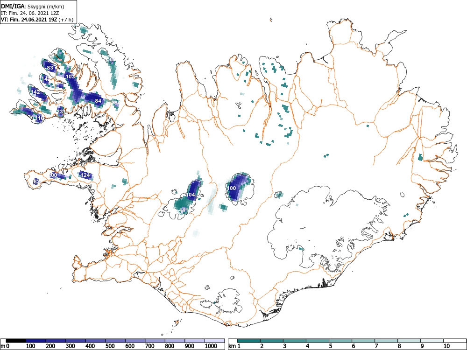This screenshot has width=467, height=350.
Task: Click the 'm 0' label on the meter scale
Action: (x=5, y=346)
